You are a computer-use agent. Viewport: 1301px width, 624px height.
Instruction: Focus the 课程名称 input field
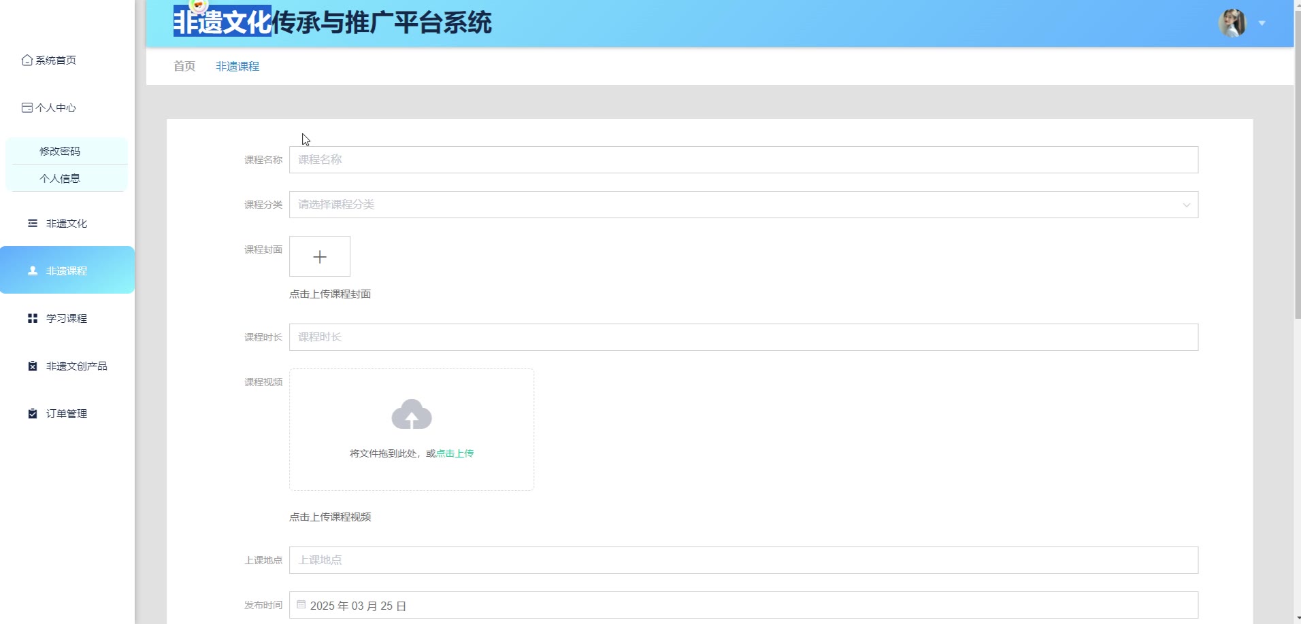click(x=744, y=160)
